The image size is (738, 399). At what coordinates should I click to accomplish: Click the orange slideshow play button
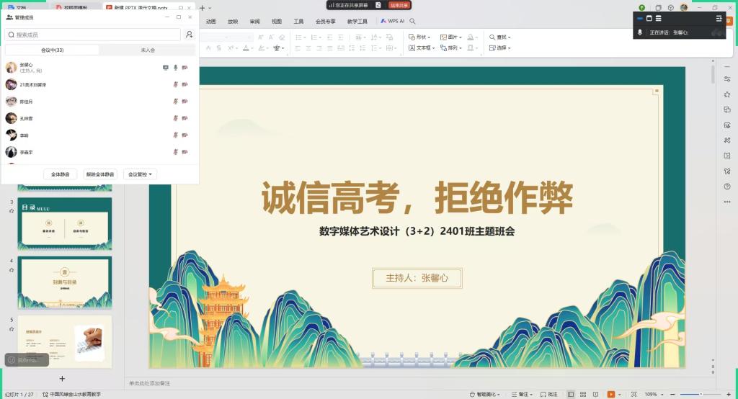pyautogui.click(x=610, y=394)
